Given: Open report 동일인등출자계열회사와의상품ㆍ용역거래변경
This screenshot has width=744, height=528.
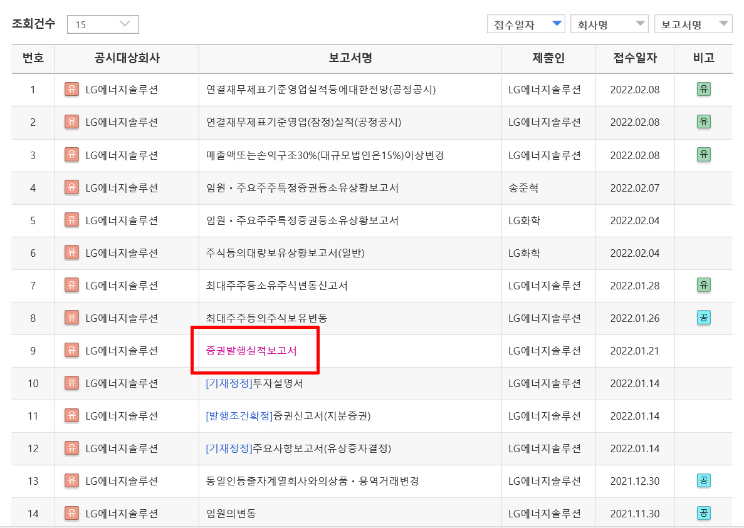Looking at the screenshot, I should coord(312,481).
